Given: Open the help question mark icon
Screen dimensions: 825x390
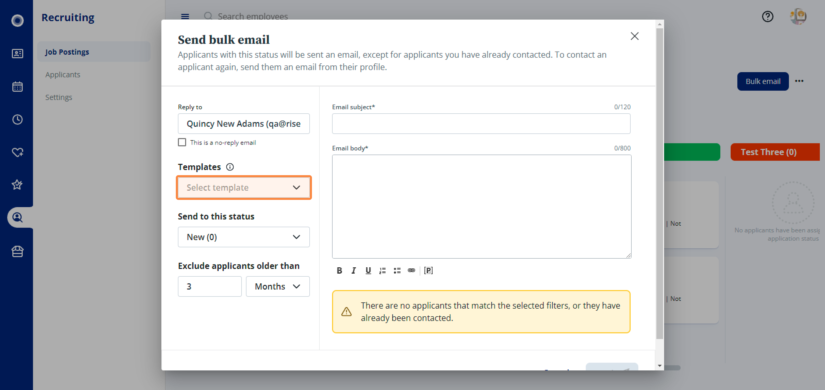Looking at the screenshot, I should click(767, 16).
